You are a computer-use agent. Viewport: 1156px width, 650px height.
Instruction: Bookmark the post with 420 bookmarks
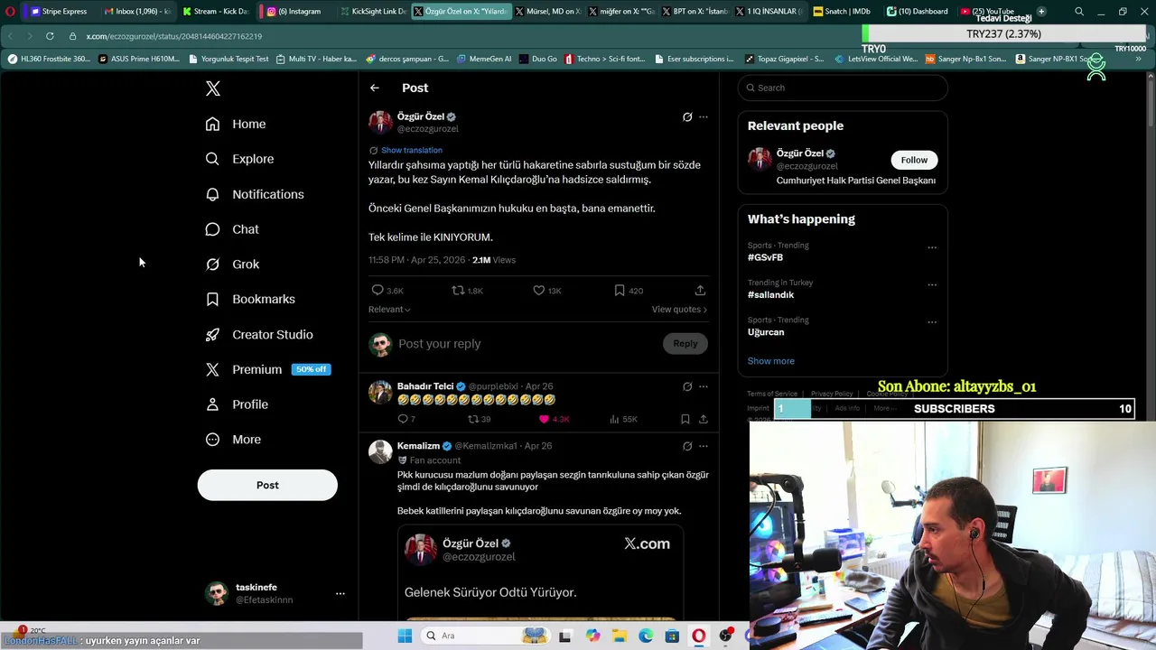coord(620,290)
